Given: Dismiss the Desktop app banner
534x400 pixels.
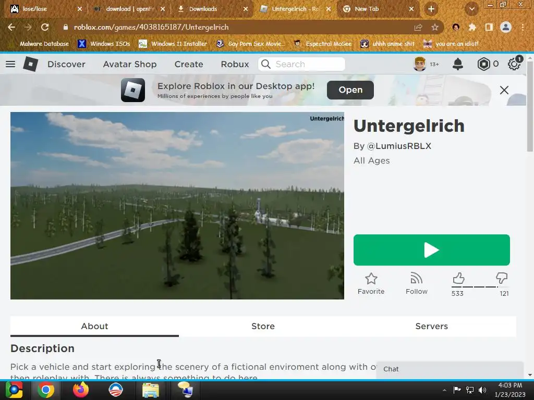Looking at the screenshot, I should point(504,90).
